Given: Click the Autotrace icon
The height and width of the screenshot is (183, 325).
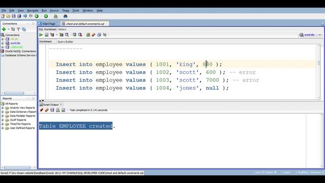Looking at the screenshot, I should [61, 35].
